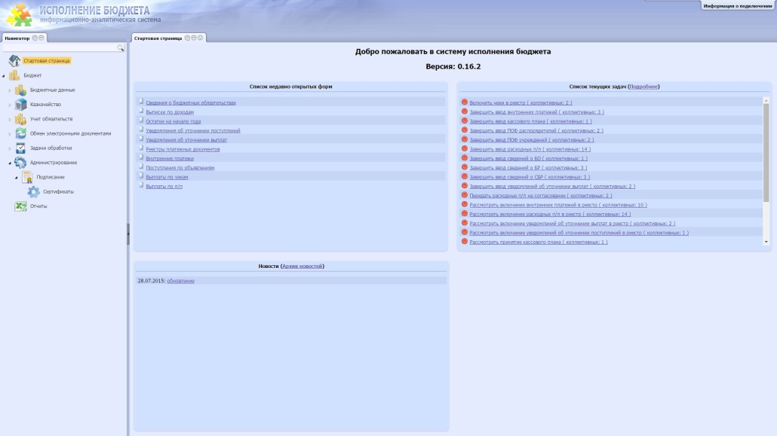This screenshot has width=777, height=436.
Task: Click the Бюджетные данные coins-and-chart icon
Action: point(20,90)
